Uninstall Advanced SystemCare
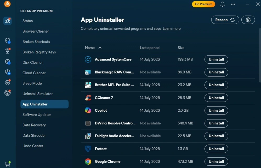261x168 pixels. (x=216, y=59)
